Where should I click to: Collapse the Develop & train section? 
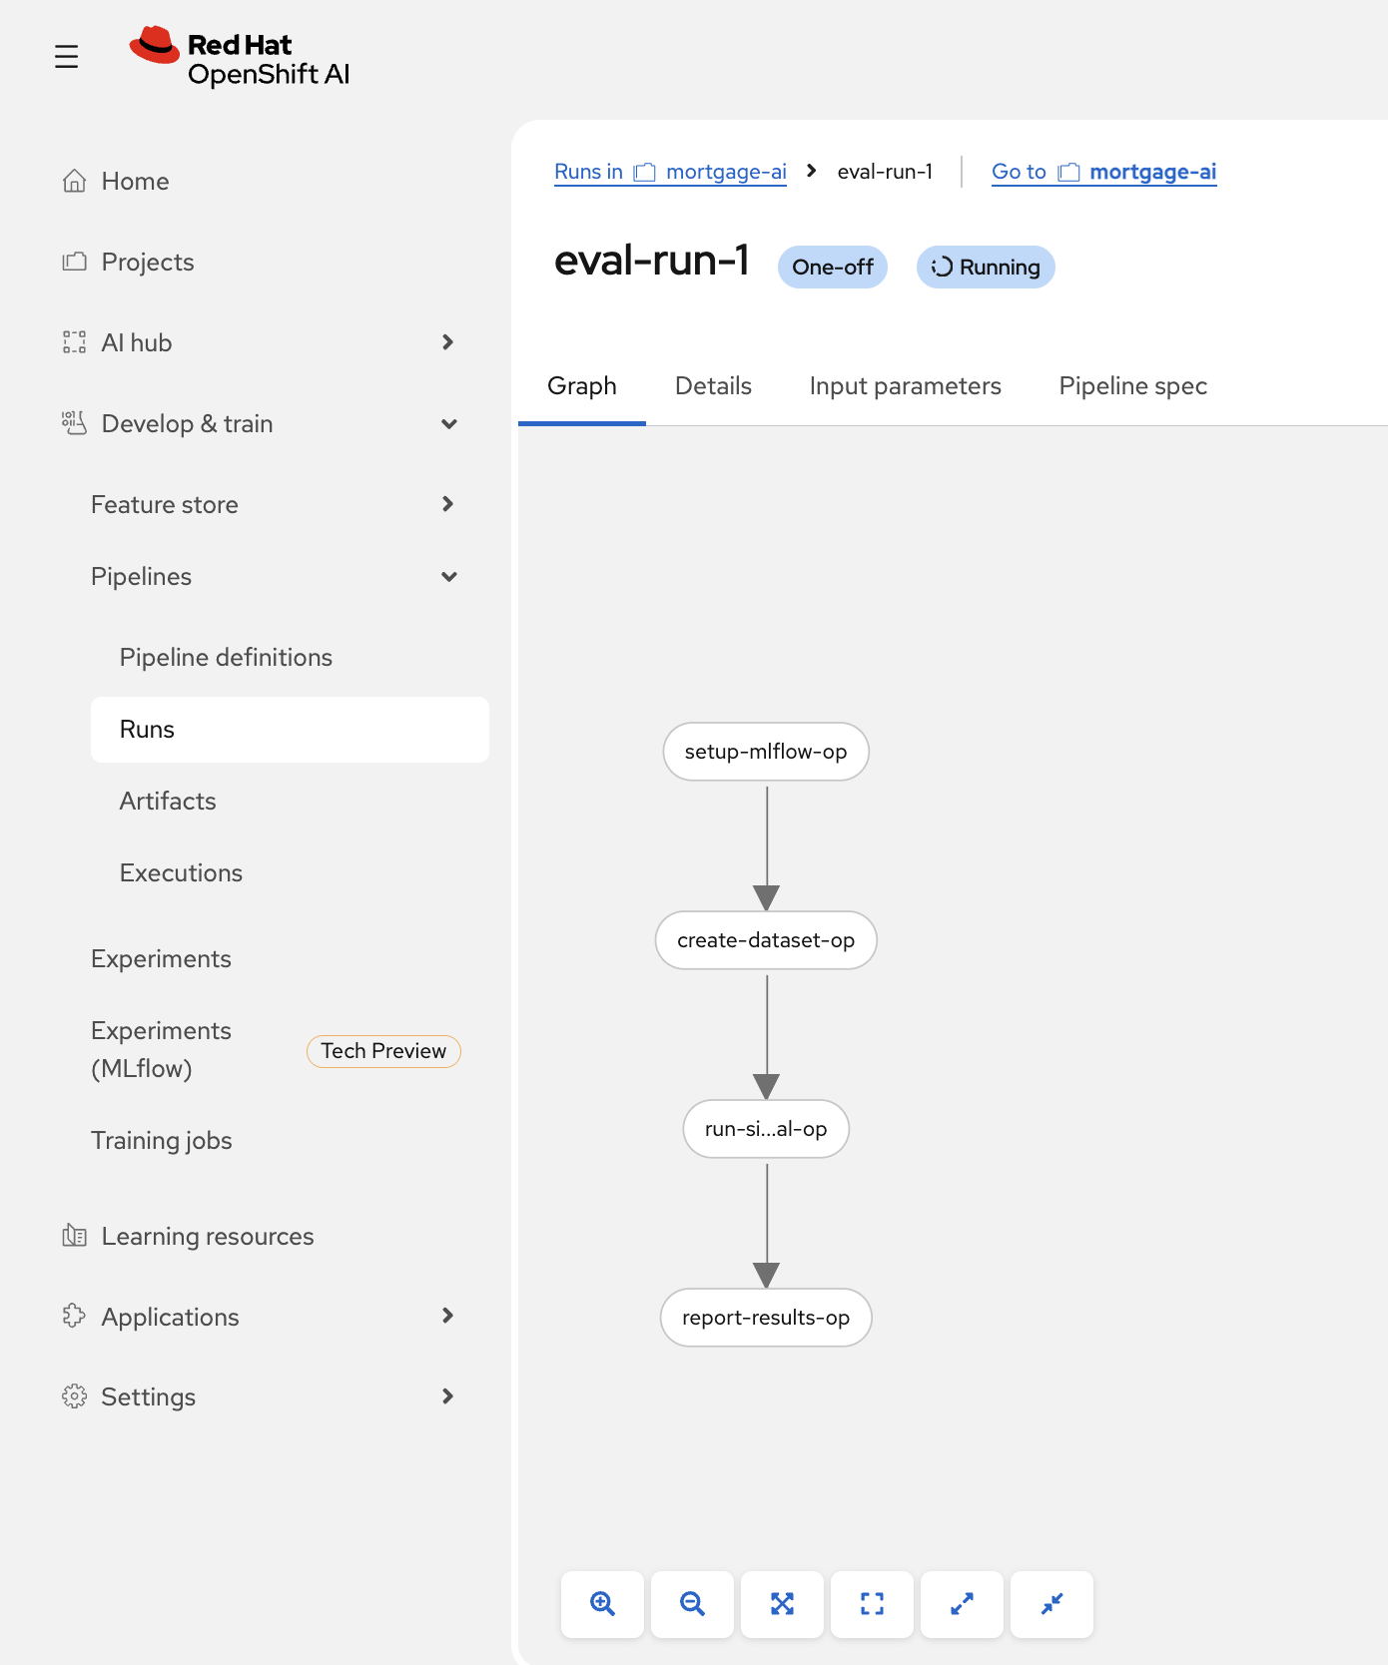click(448, 424)
